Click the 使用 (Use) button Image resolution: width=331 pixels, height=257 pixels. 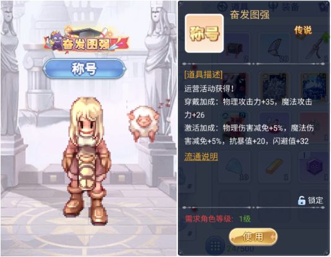coord(253,237)
